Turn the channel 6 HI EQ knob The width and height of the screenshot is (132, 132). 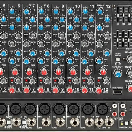(x=12, y=11)
